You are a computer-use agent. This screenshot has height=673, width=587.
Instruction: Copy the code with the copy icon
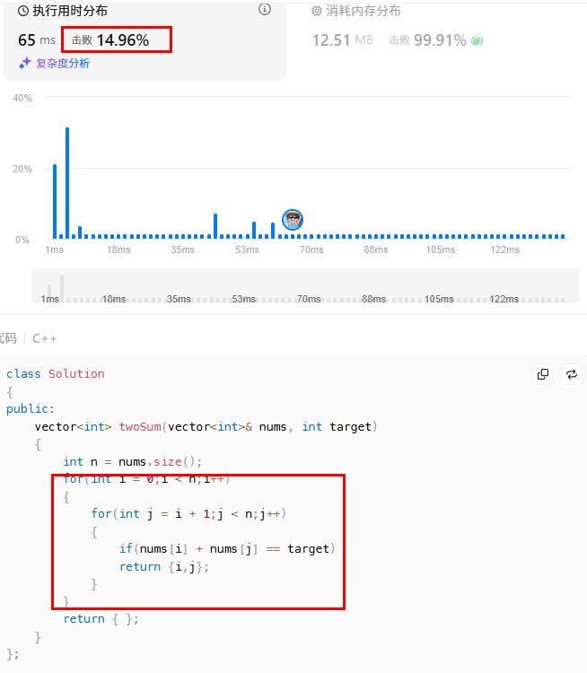point(543,374)
